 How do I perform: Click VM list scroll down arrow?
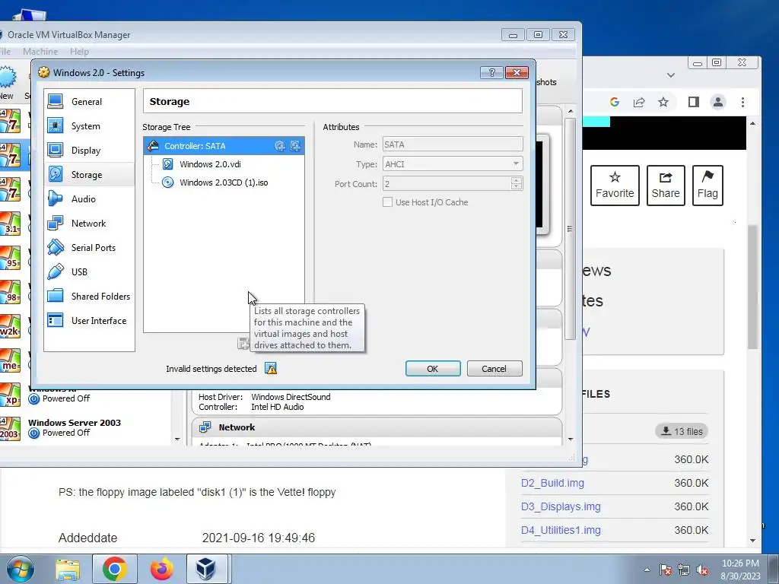177,439
